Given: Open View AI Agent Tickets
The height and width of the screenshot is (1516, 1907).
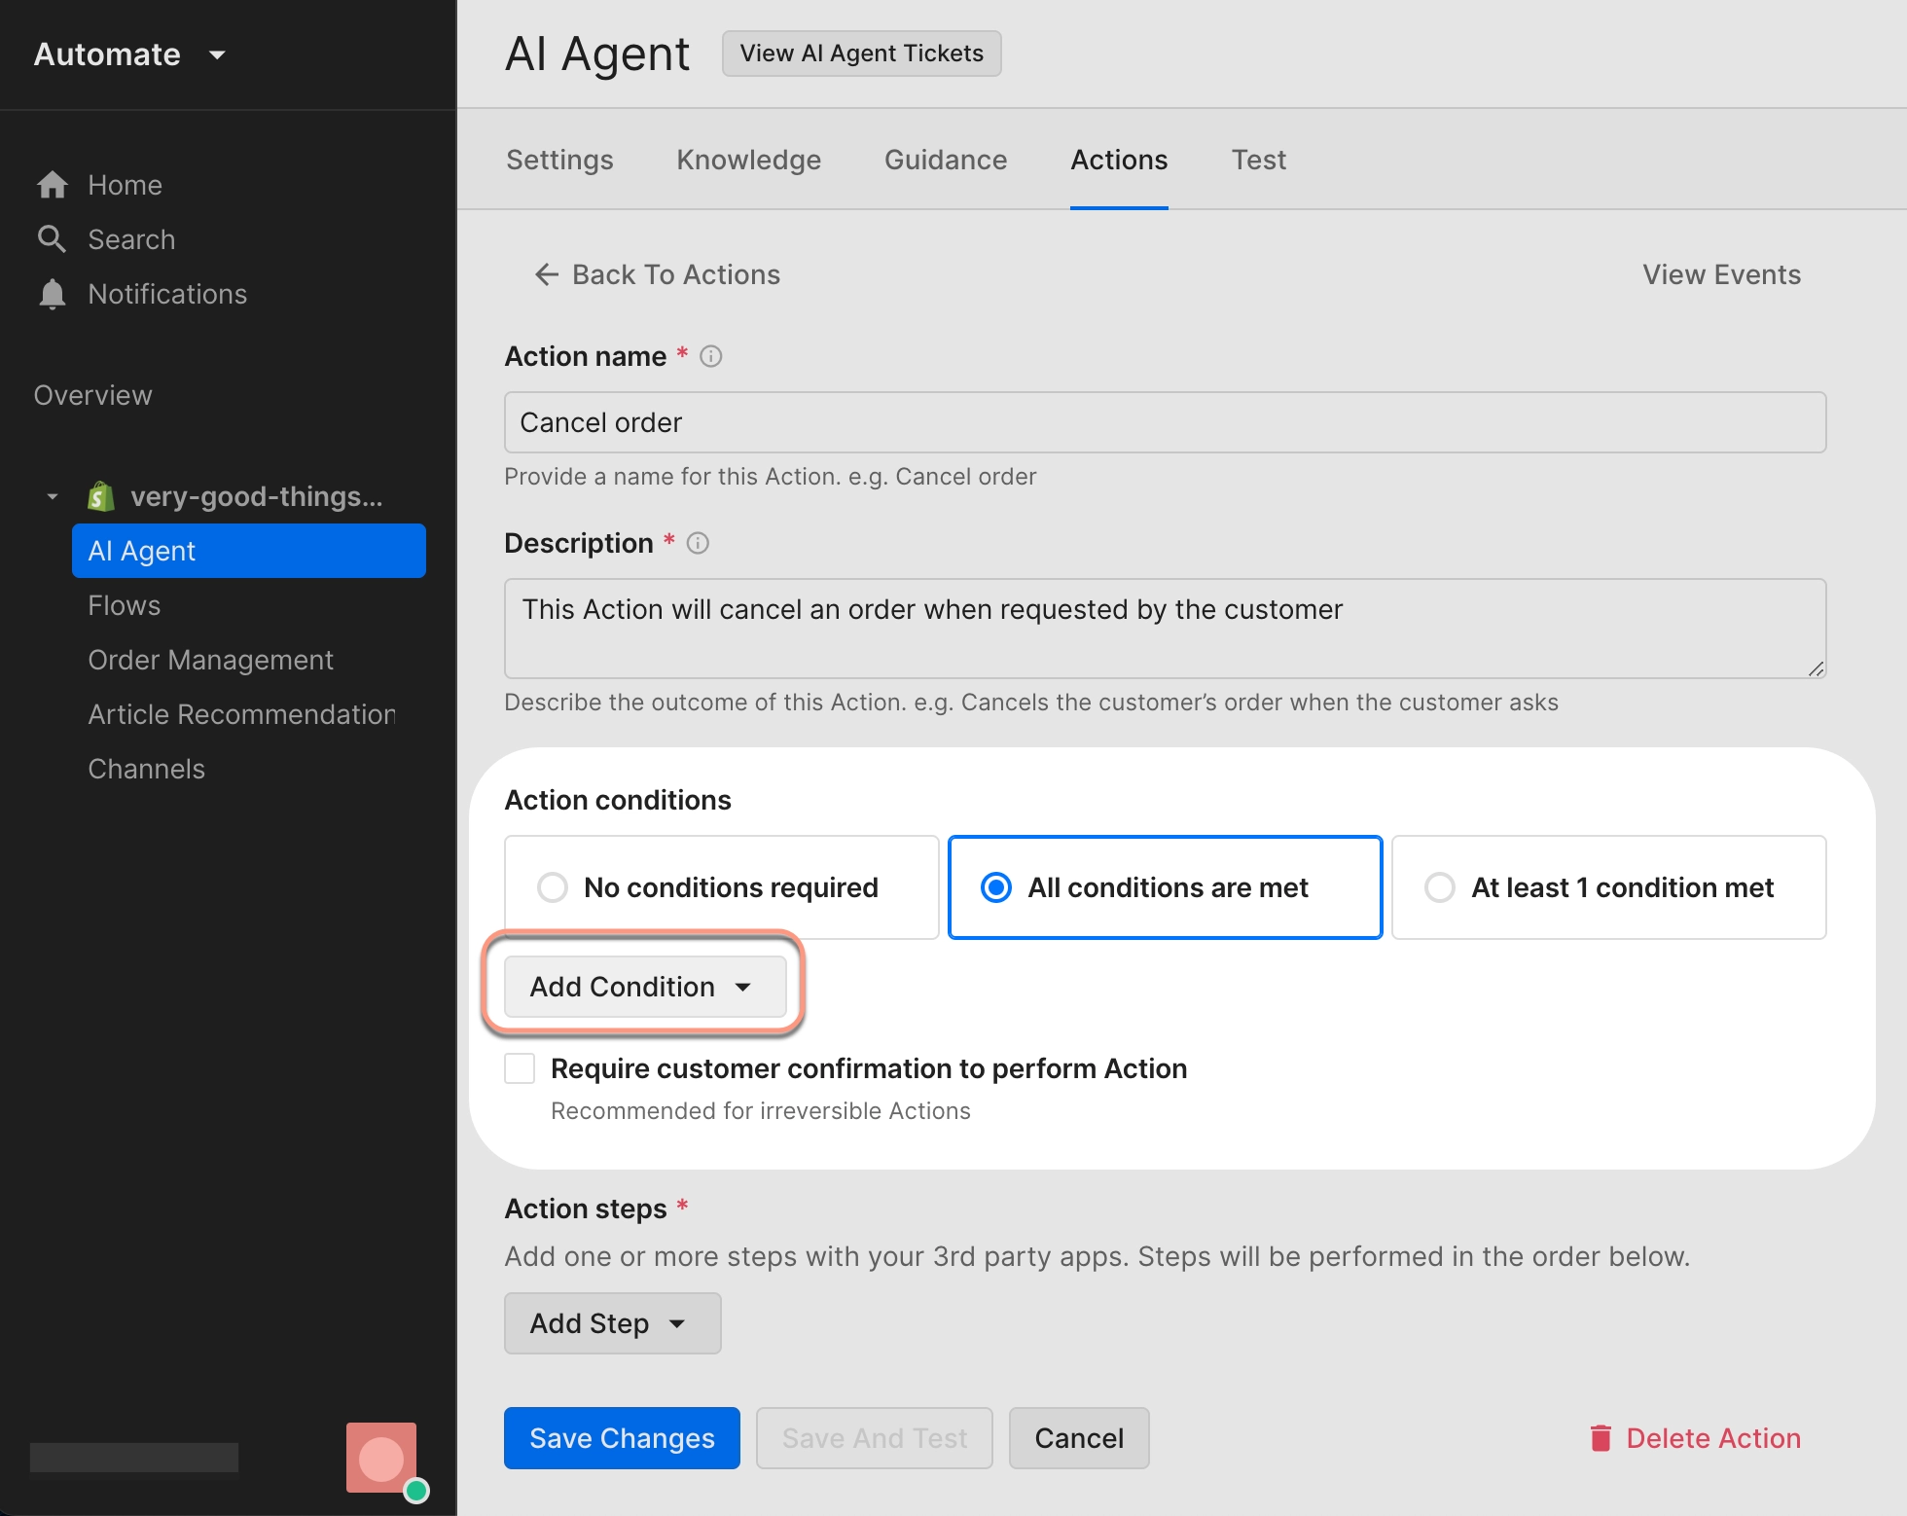Looking at the screenshot, I should tap(860, 54).
